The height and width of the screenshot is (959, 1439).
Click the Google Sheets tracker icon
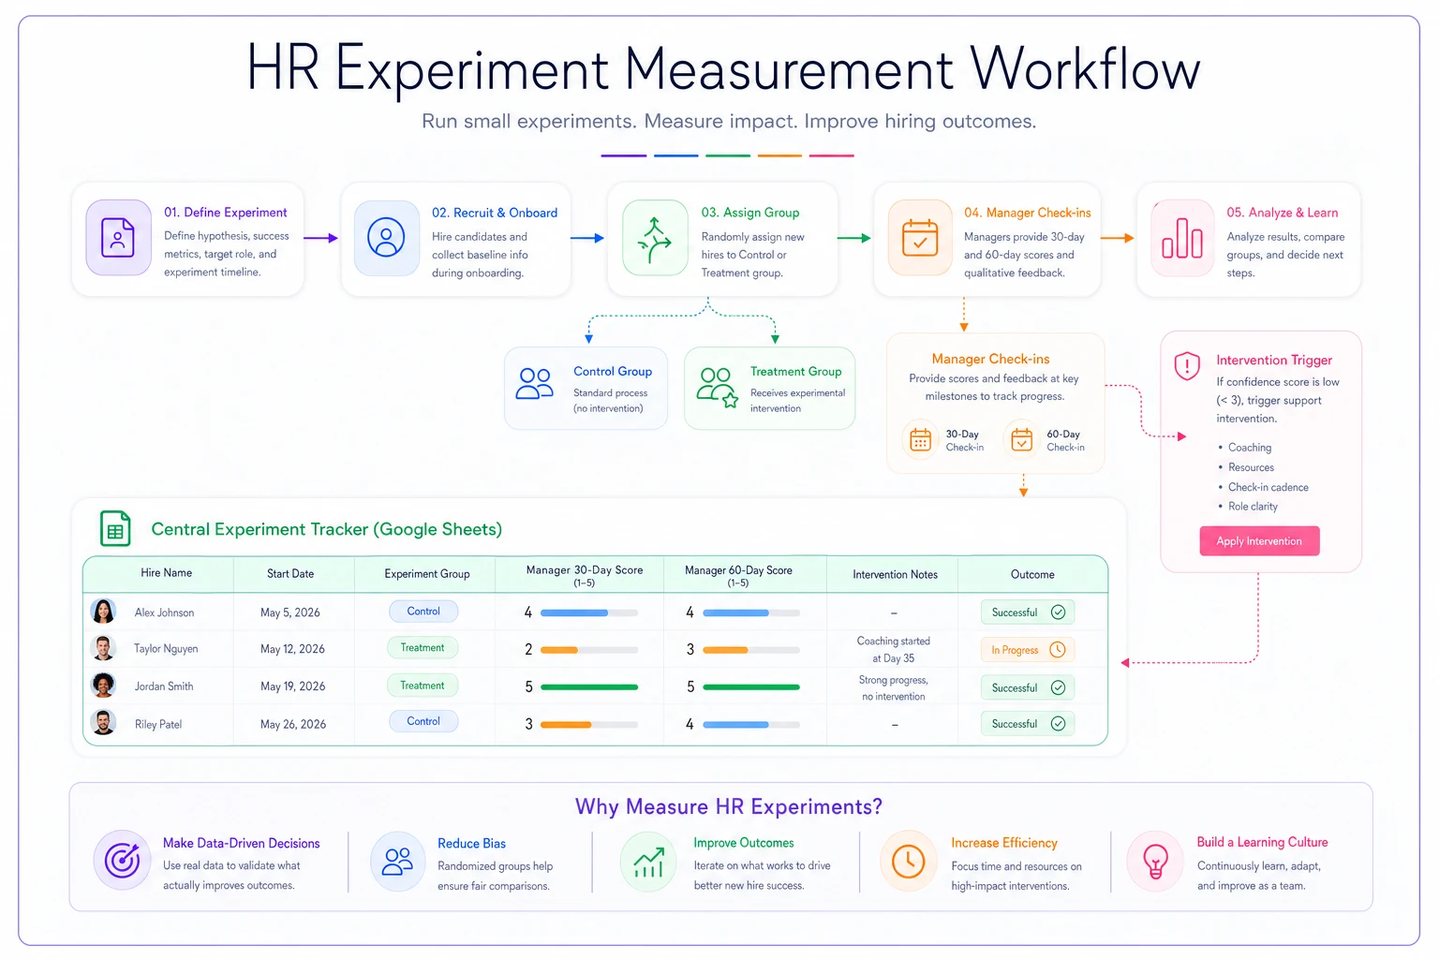coord(115,529)
